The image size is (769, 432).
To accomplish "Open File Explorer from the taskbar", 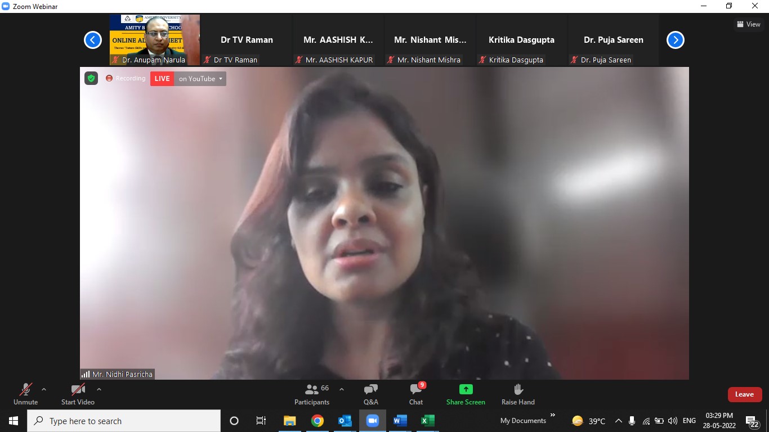I will coord(290,421).
